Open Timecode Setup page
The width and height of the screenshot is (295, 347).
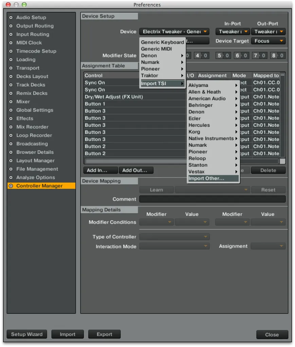[36, 51]
